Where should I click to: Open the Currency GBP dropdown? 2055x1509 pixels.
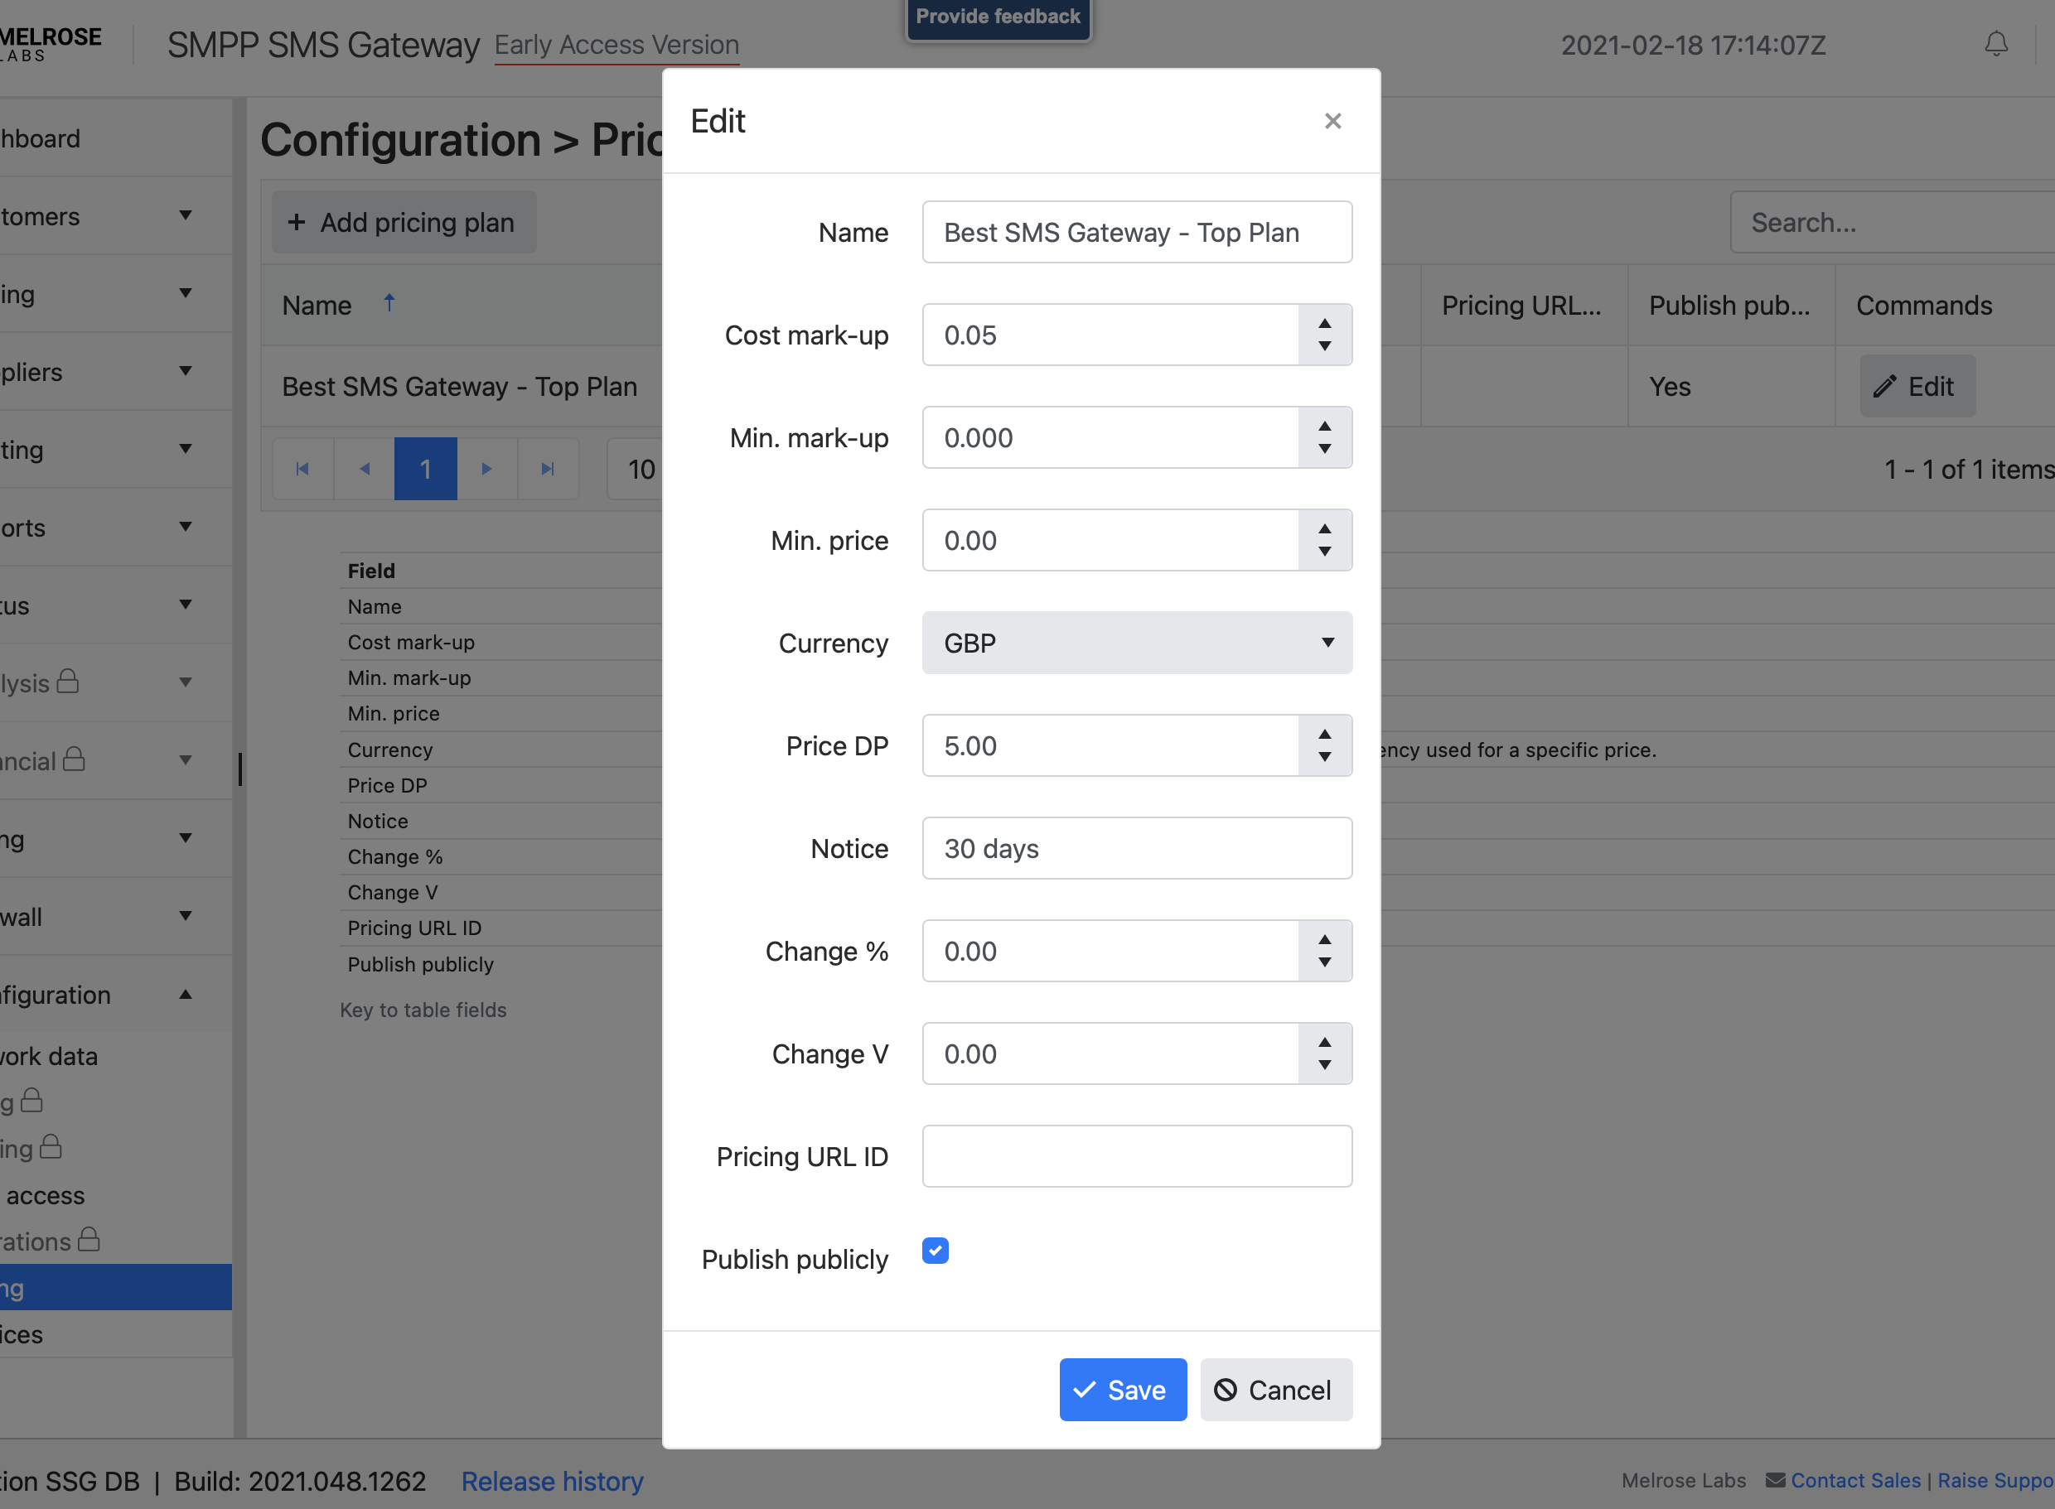point(1137,643)
